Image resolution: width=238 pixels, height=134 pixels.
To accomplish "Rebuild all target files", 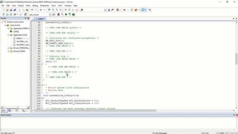I will [x=11, y=15].
